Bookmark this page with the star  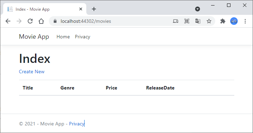tap(209, 21)
